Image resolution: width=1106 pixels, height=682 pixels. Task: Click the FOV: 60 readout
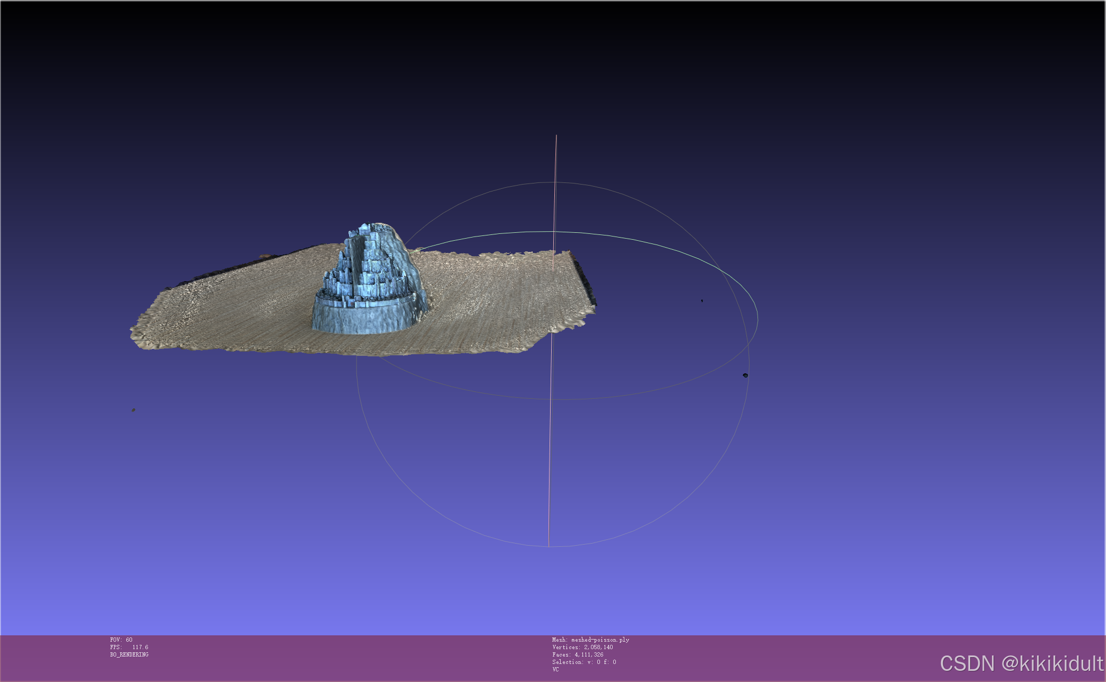click(x=121, y=640)
